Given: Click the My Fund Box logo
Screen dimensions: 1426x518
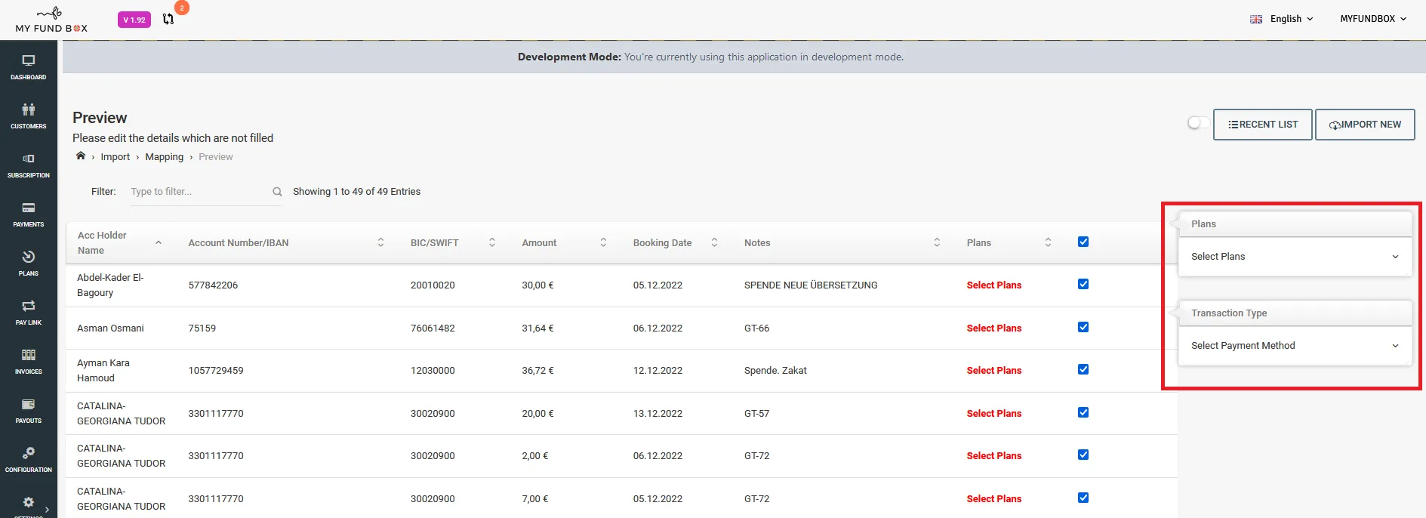Looking at the screenshot, I should [51, 20].
